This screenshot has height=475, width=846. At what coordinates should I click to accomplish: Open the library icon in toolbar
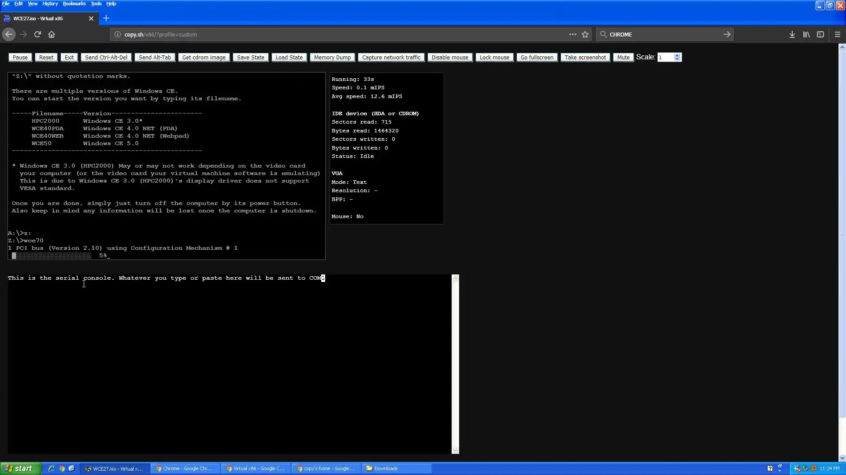pyautogui.click(x=806, y=34)
